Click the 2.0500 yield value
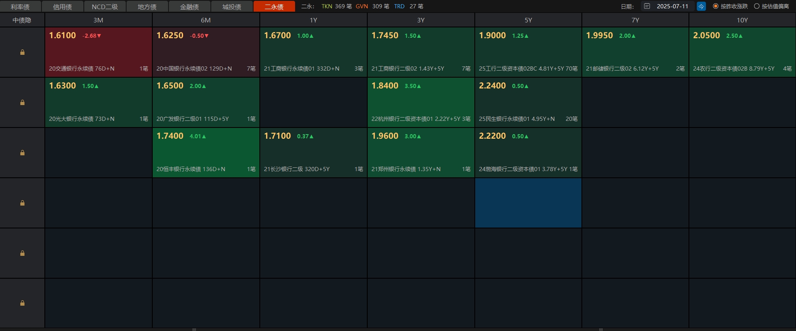 (706, 36)
